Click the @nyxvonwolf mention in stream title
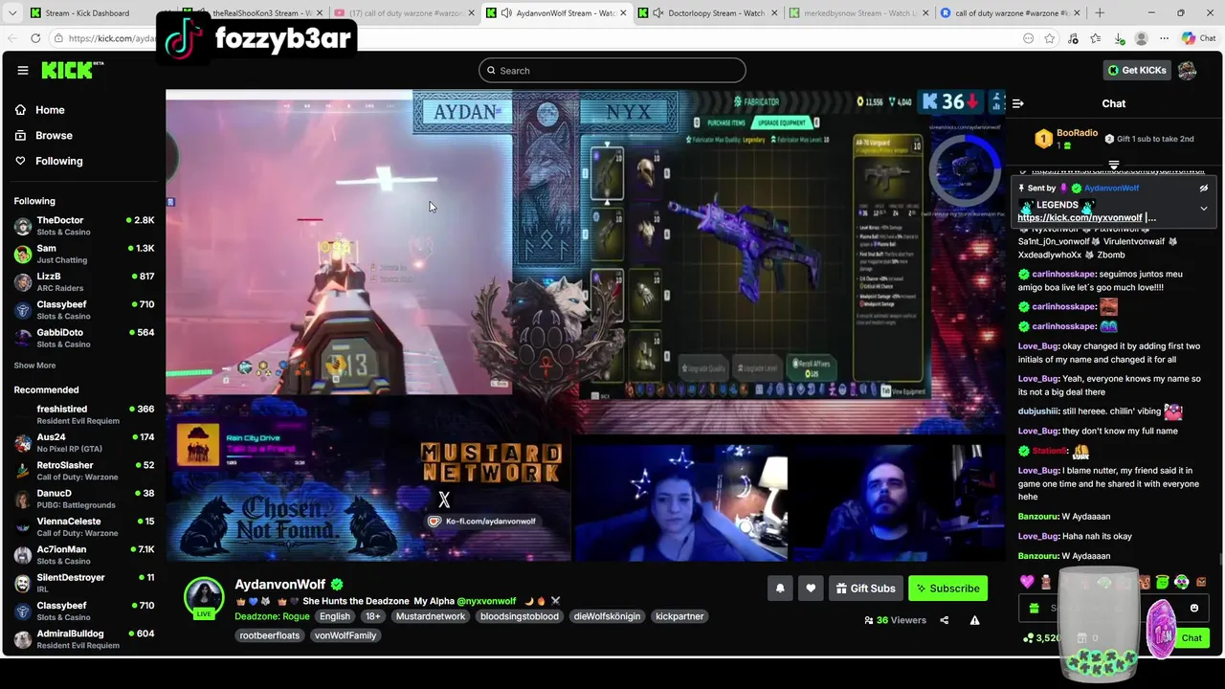The width and height of the screenshot is (1225, 689). pos(486,601)
